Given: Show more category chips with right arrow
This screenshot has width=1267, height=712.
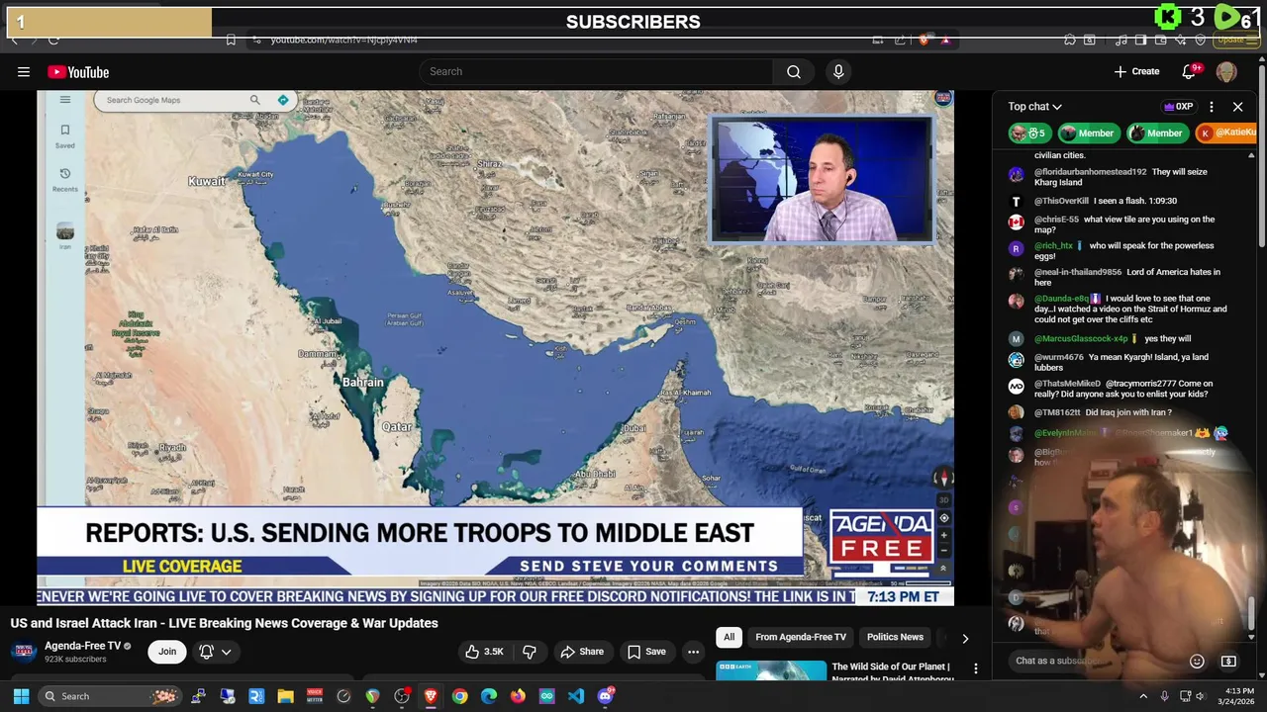Looking at the screenshot, I should pos(965,639).
